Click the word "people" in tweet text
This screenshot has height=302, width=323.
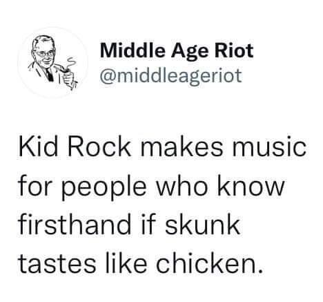(104, 188)
